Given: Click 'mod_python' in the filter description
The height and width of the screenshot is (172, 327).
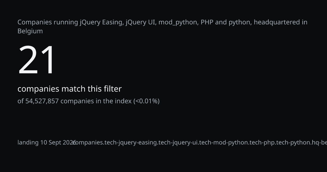Looking at the screenshot, I should (178, 22).
